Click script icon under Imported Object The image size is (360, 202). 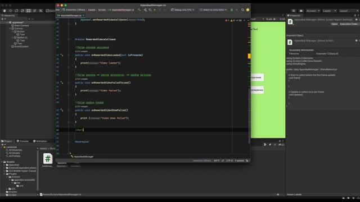[290, 42]
